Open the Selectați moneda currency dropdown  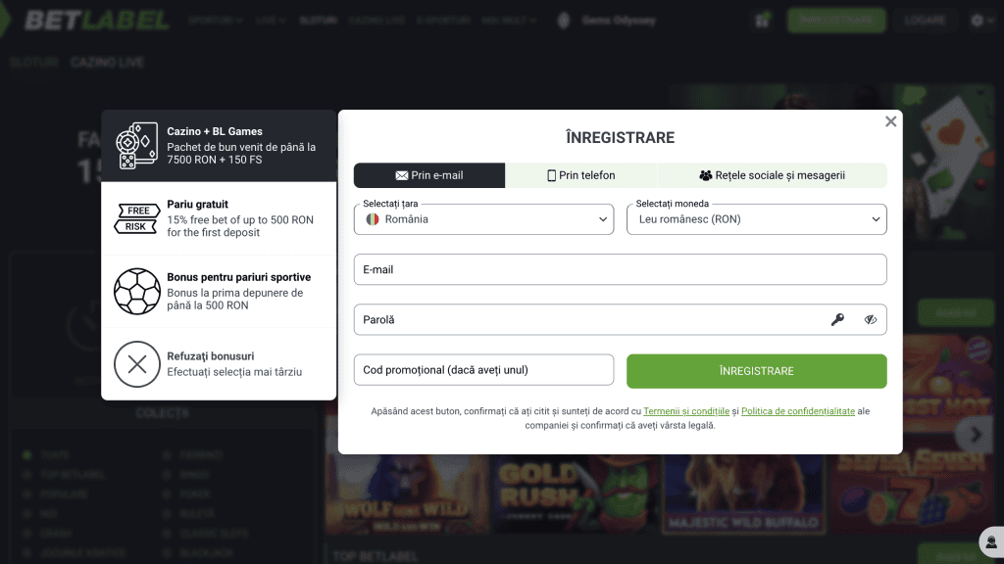pos(756,219)
